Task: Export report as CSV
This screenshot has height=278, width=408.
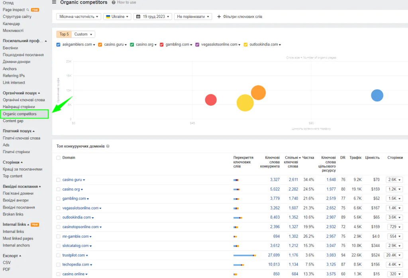Action: pos(7,262)
